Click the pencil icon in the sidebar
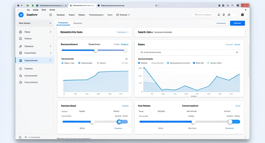The height and width of the screenshot is (143, 265). 21,46
